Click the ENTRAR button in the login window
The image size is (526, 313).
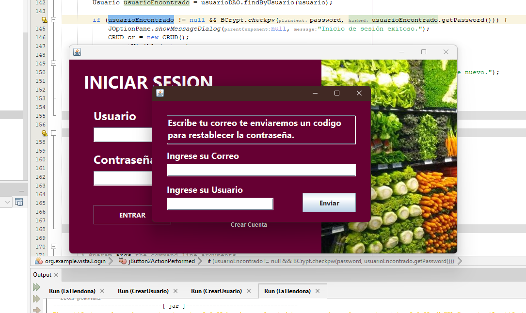tap(132, 215)
